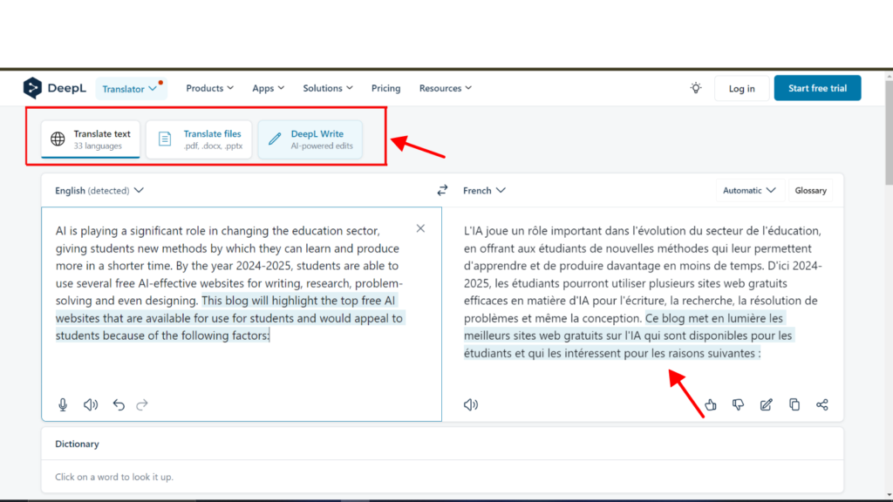Screen dimensions: 893x502
Task: Open the Translator dropdown
Action: click(x=131, y=89)
